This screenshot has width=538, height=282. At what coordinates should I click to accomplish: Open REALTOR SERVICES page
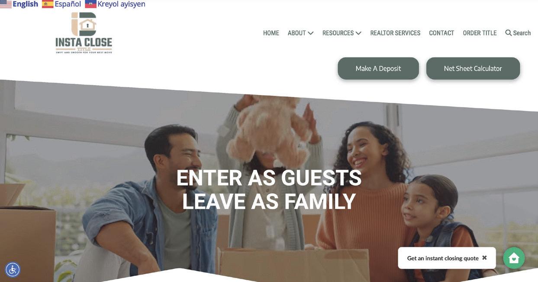(x=395, y=33)
